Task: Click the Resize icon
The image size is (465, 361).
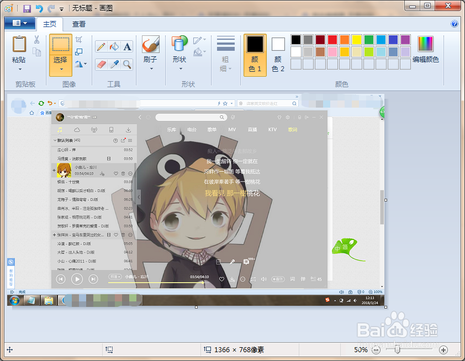Action: click(79, 51)
